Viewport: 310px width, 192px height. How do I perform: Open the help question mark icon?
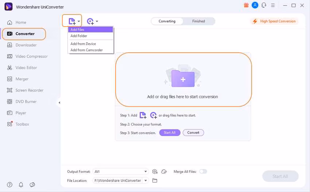click(x=9, y=185)
